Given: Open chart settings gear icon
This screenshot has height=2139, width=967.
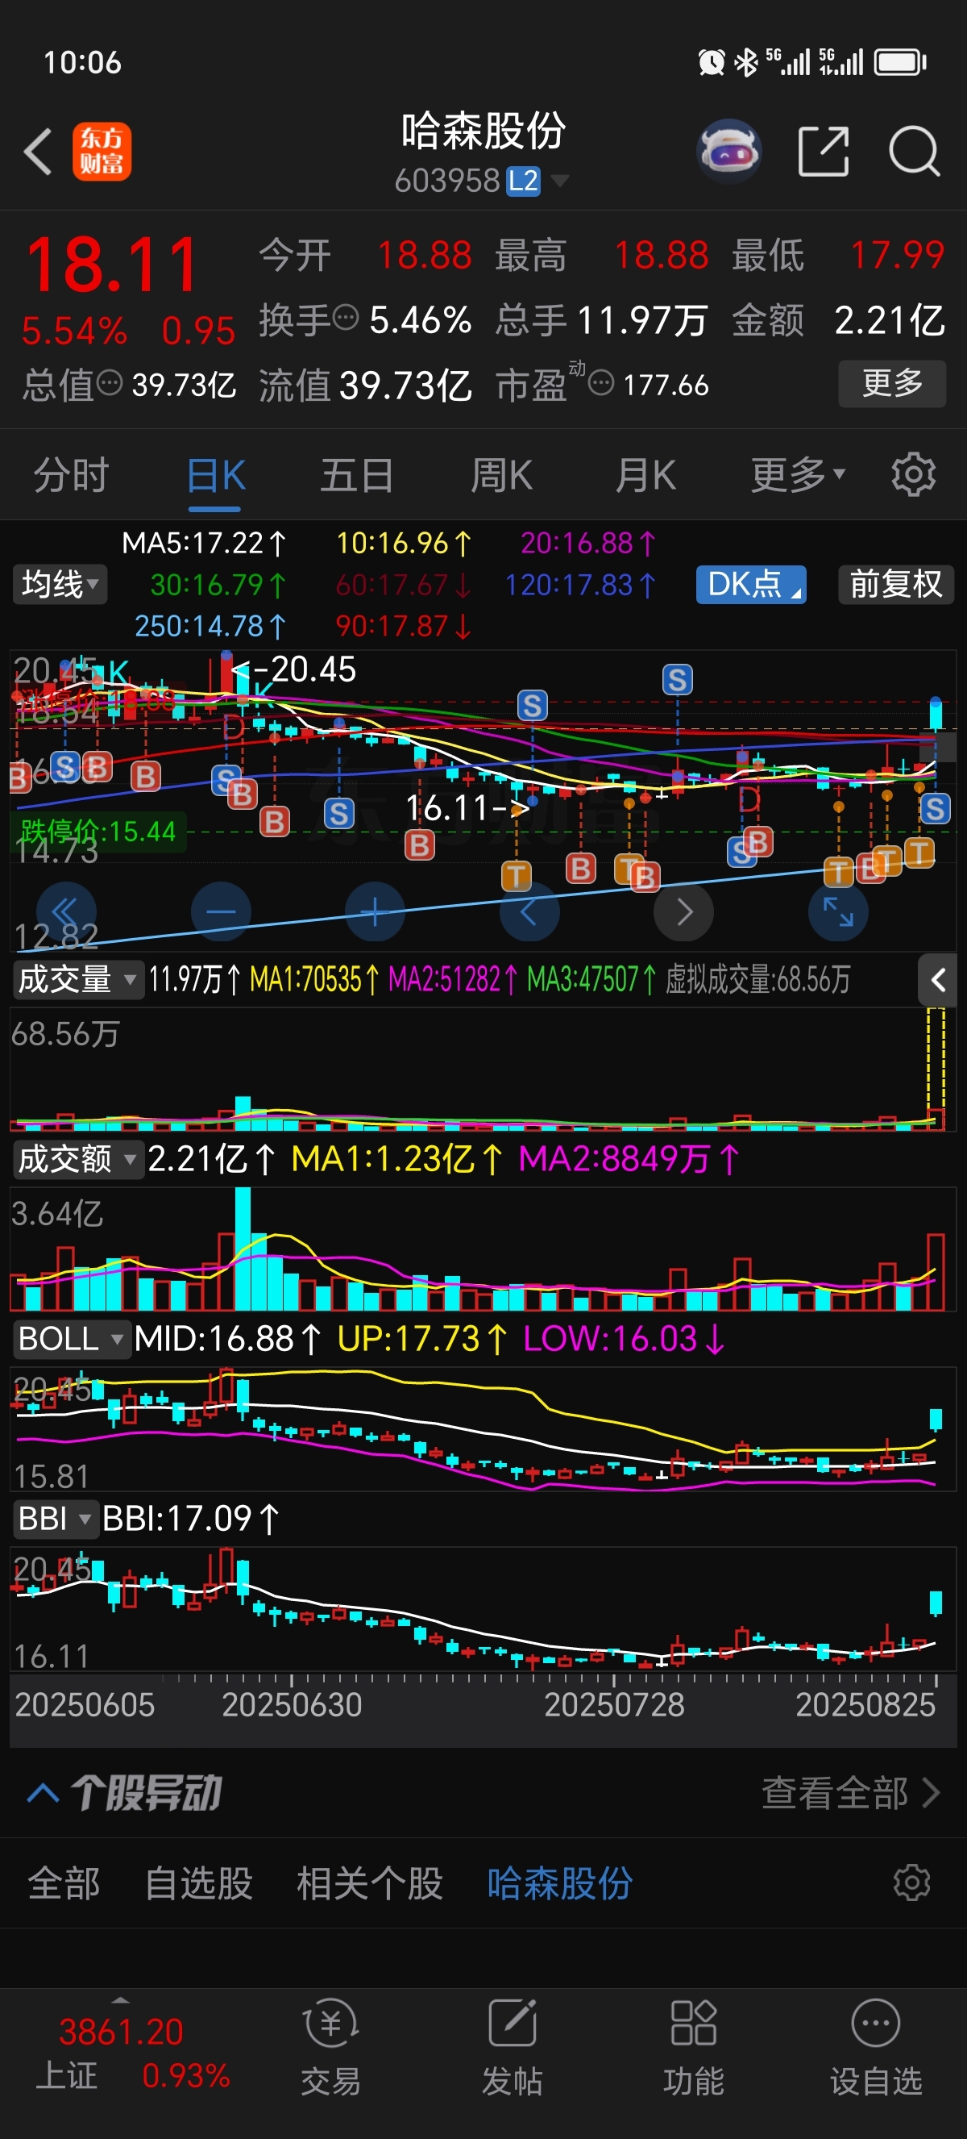Looking at the screenshot, I should (x=913, y=475).
